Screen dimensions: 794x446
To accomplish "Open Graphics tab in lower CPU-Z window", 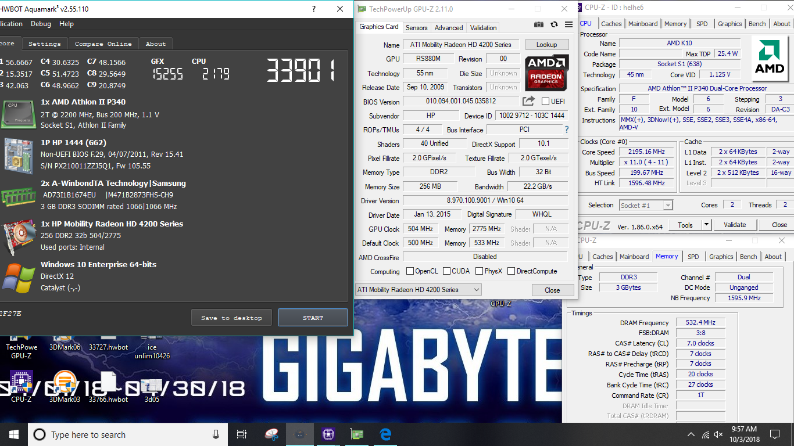I will (x=721, y=257).
